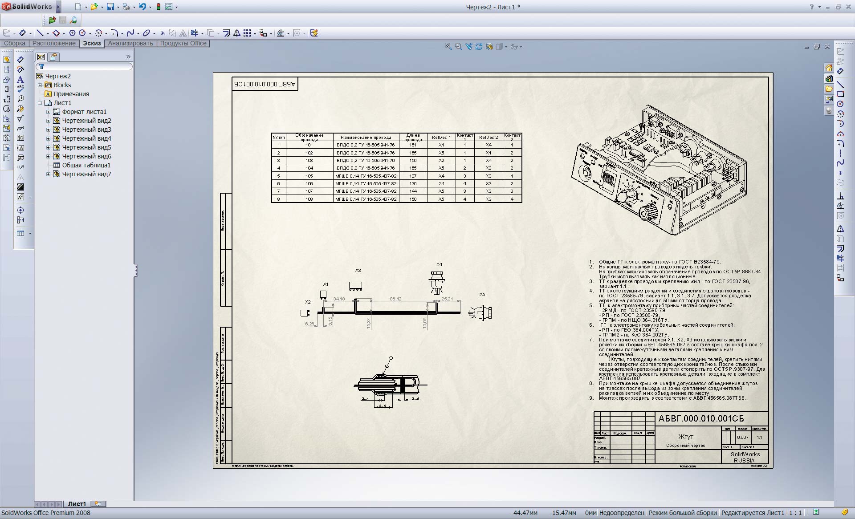Click the Area Hatch/Fill icon

20,187
